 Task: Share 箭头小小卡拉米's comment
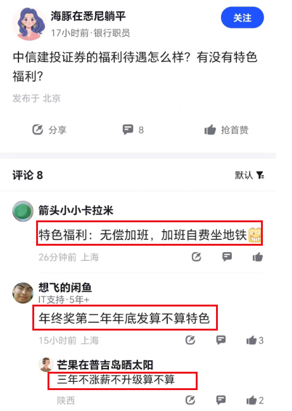[196, 257]
